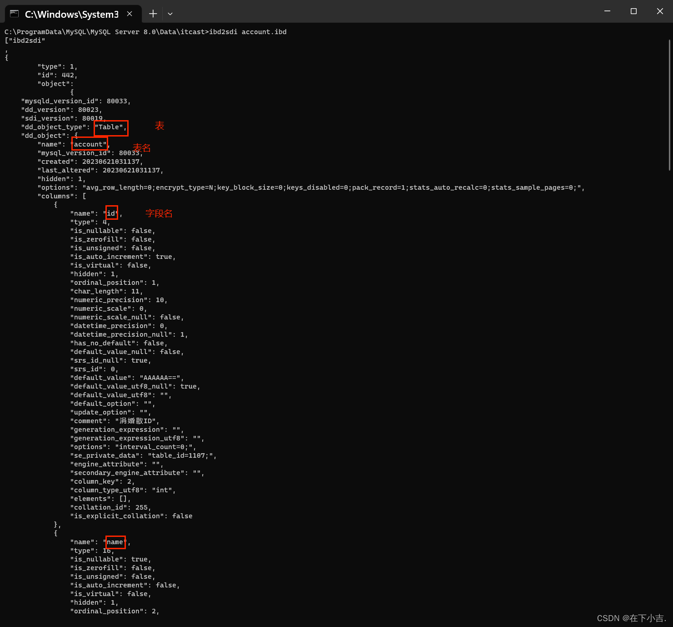673x627 pixels.
Task: Click the ["ibd2sdi" output line
Action: 25,40
